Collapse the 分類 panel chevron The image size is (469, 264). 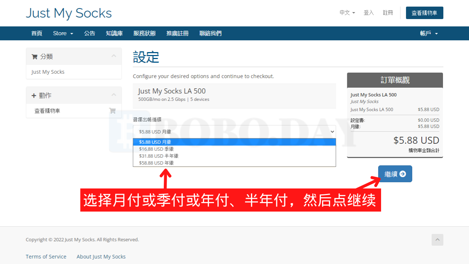click(114, 56)
